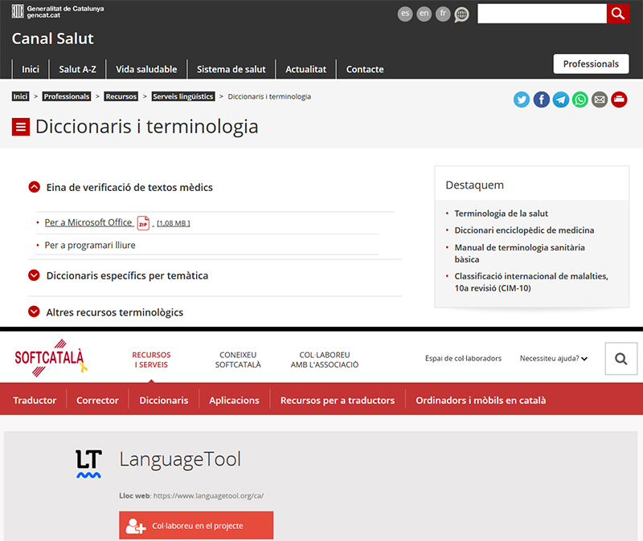Switch language to English (en)

(x=424, y=14)
